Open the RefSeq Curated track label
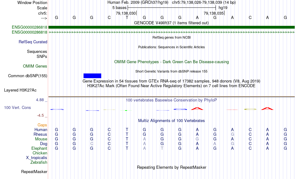The height and width of the screenshot is (179, 295). pos(33,42)
